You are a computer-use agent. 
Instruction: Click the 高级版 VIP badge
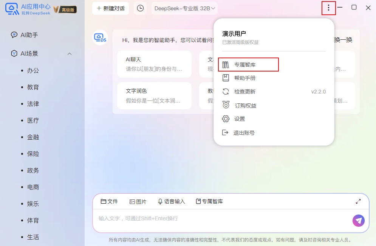coord(65,9)
